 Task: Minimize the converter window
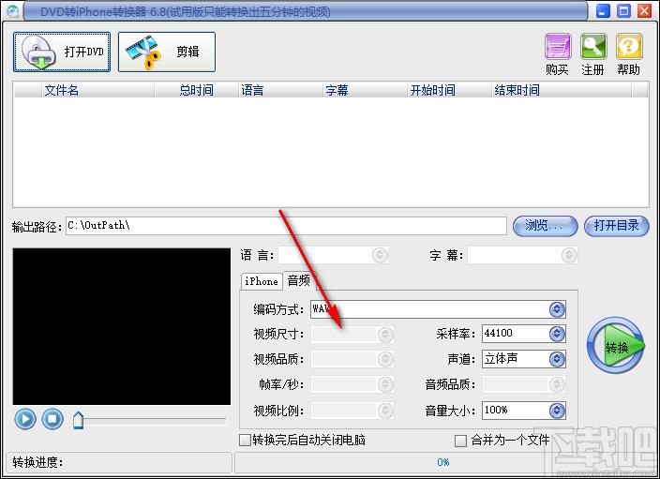(603, 10)
